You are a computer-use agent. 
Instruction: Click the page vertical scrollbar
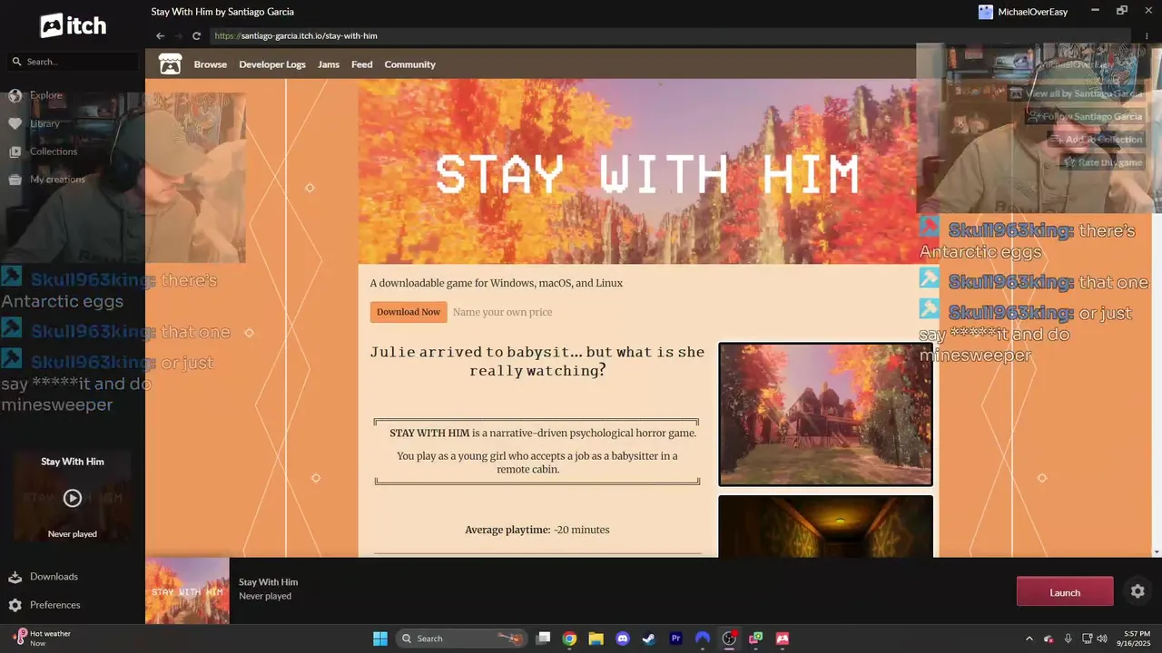click(x=1157, y=304)
